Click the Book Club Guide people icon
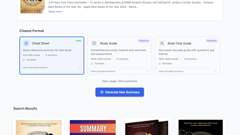The image size is (240, 135). tap(162, 43)
